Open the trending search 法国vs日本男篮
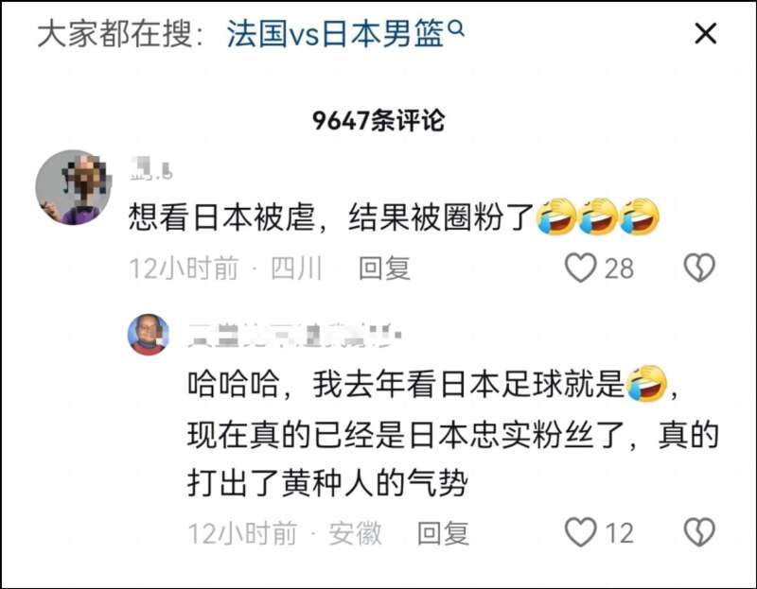Image resolution: width=757 pixels, height=589 pixels. [335, 34]
